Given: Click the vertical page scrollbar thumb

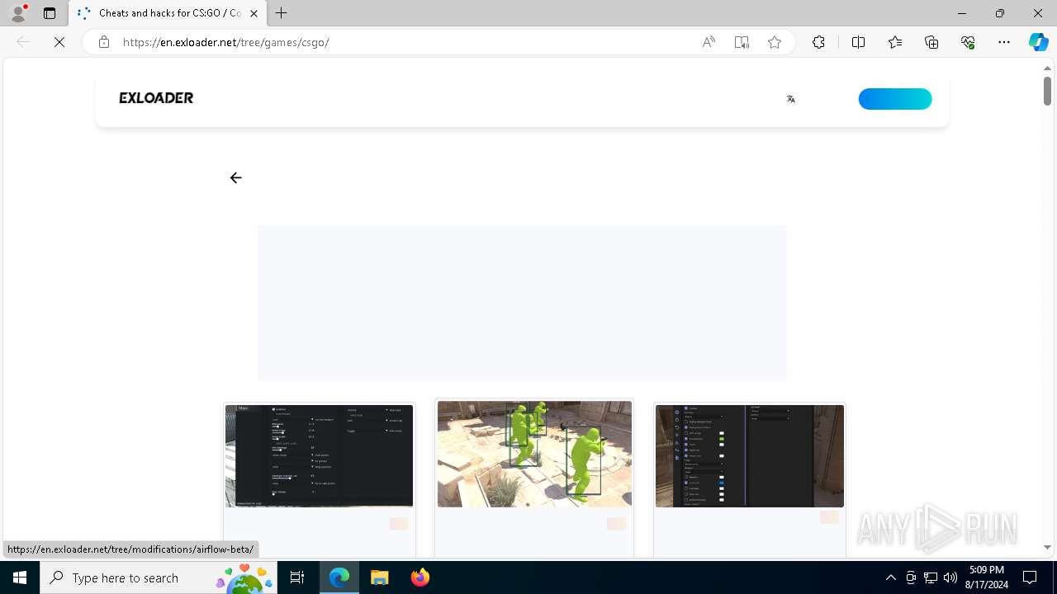Looking at the screenshot, I should [1047, 91].
